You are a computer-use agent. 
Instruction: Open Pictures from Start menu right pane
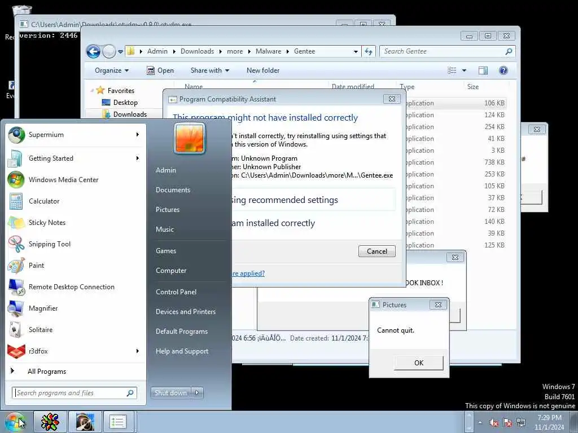click(x=168, y=210)
